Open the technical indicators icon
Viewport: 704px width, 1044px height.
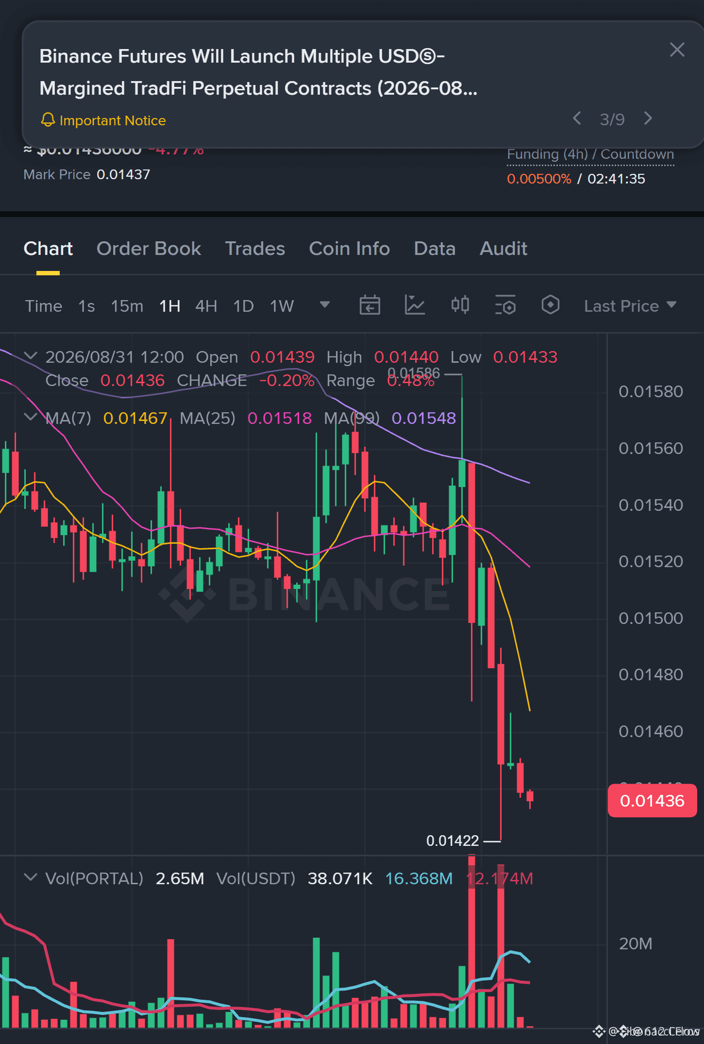pos(415,305)
